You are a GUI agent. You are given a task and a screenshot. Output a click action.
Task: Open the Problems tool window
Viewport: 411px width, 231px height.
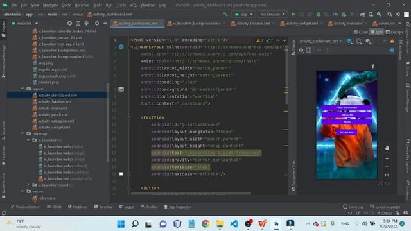point(78,207)
